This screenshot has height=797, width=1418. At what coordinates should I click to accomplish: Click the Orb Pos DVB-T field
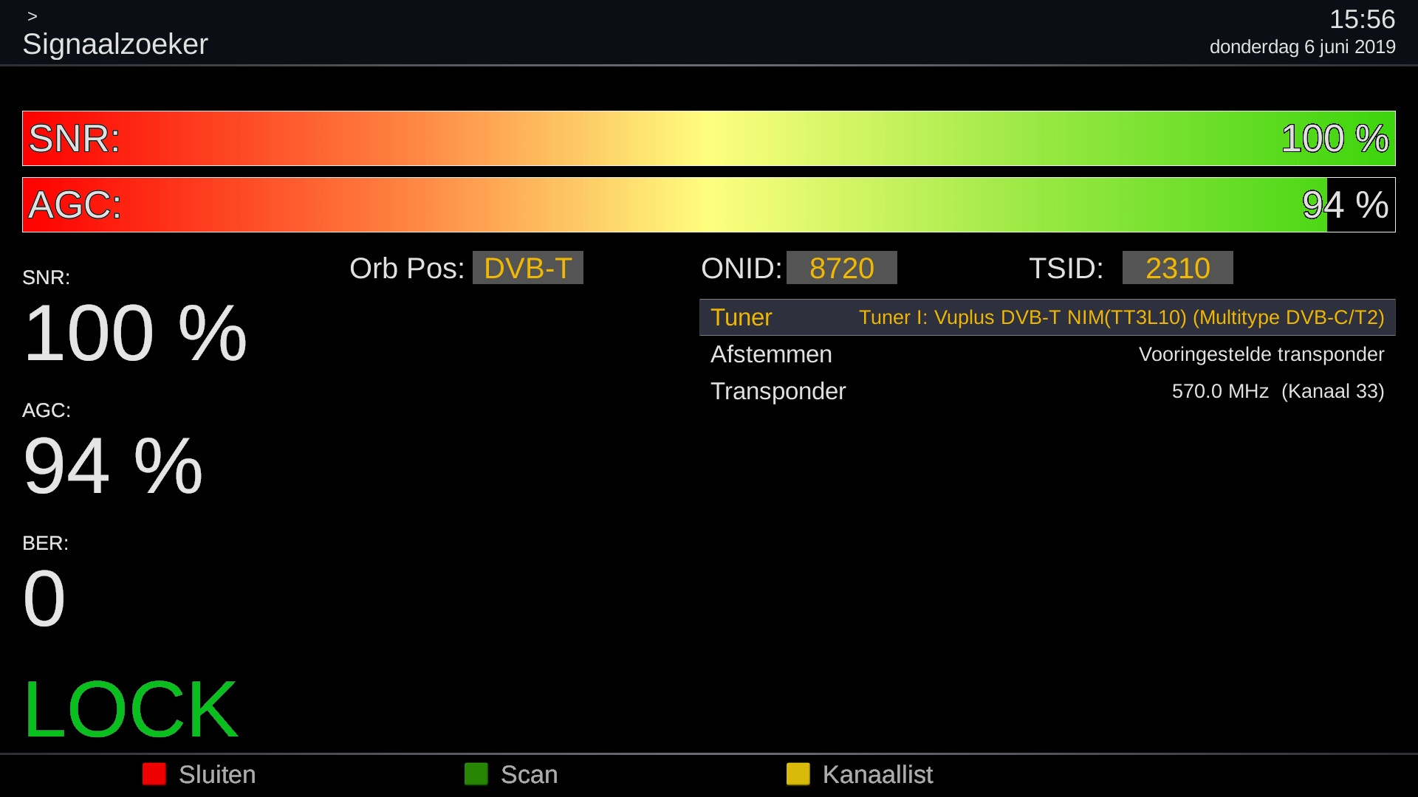(527, 268)
